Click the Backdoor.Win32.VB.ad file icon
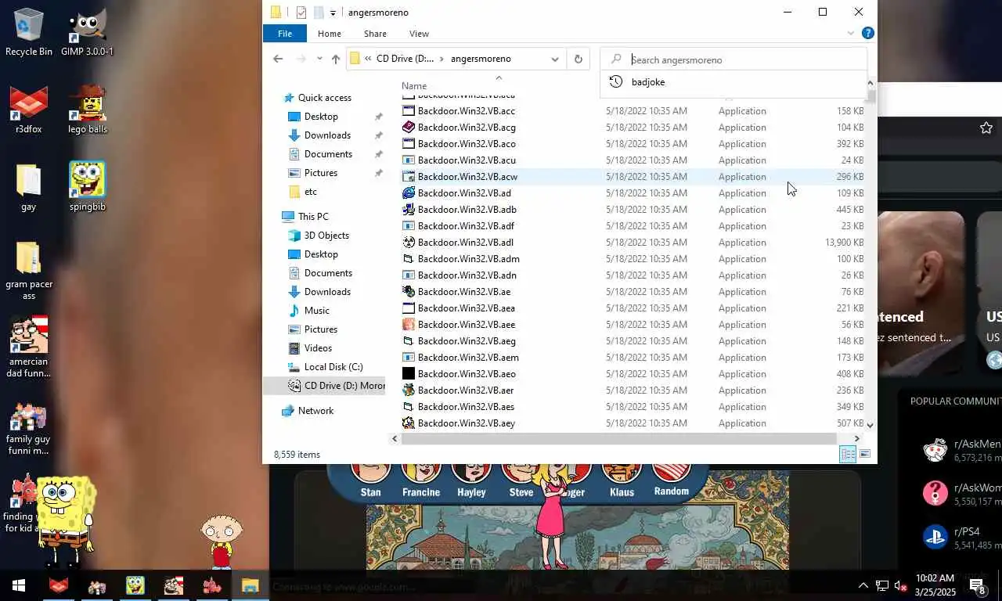Screen dimensions: 1002x601 pos(409,193)
